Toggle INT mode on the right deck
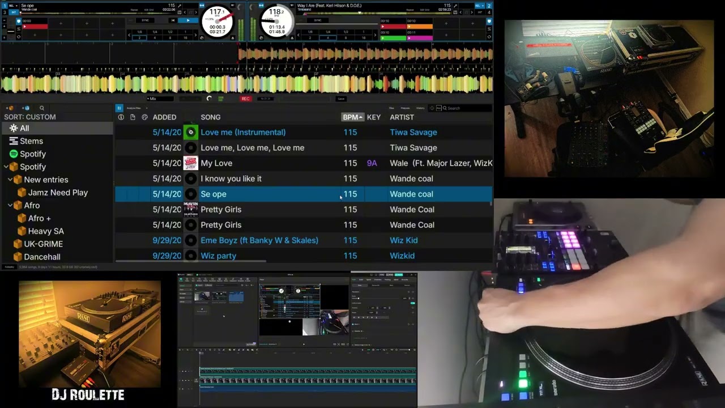The image size is (725, 408). pos(481,12)
